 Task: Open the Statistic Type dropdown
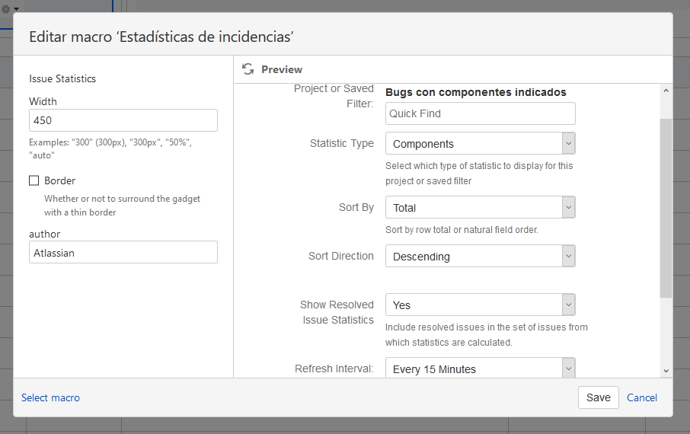(x=480, y=143)
